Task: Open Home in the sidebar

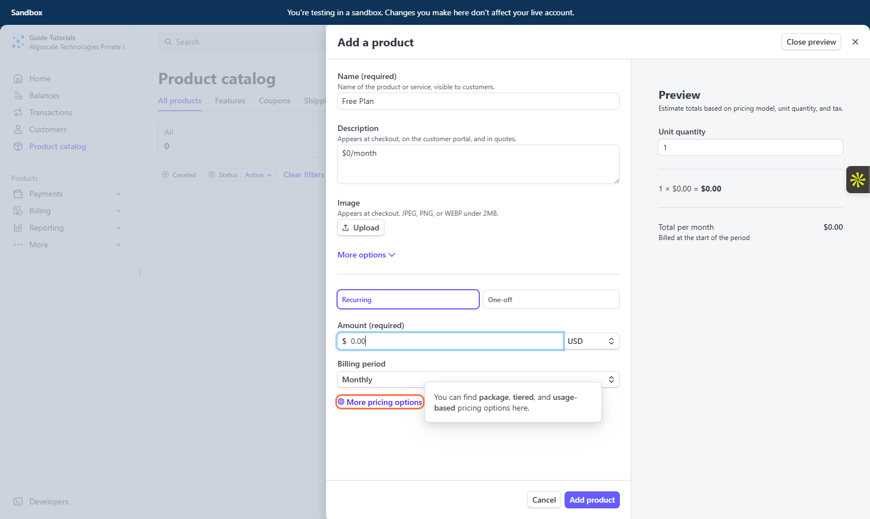Action: pyautogui.click(x=40, y=78)
